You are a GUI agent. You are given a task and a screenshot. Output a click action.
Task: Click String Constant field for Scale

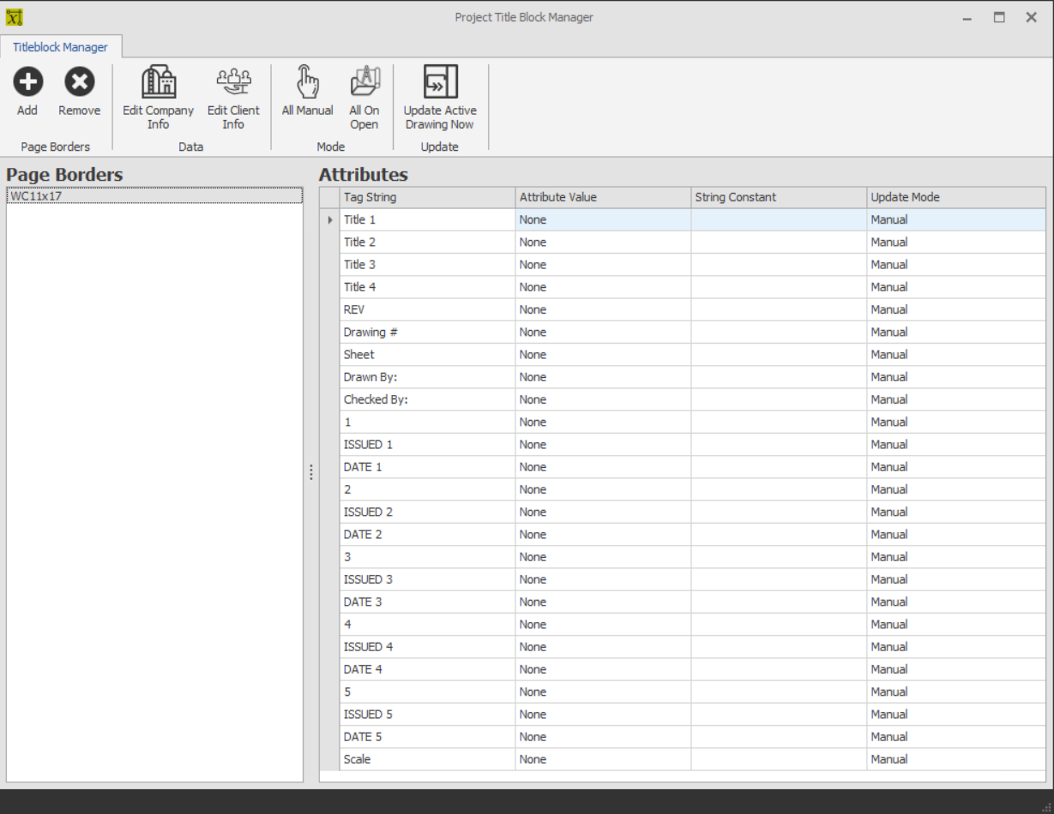point(779,759)
